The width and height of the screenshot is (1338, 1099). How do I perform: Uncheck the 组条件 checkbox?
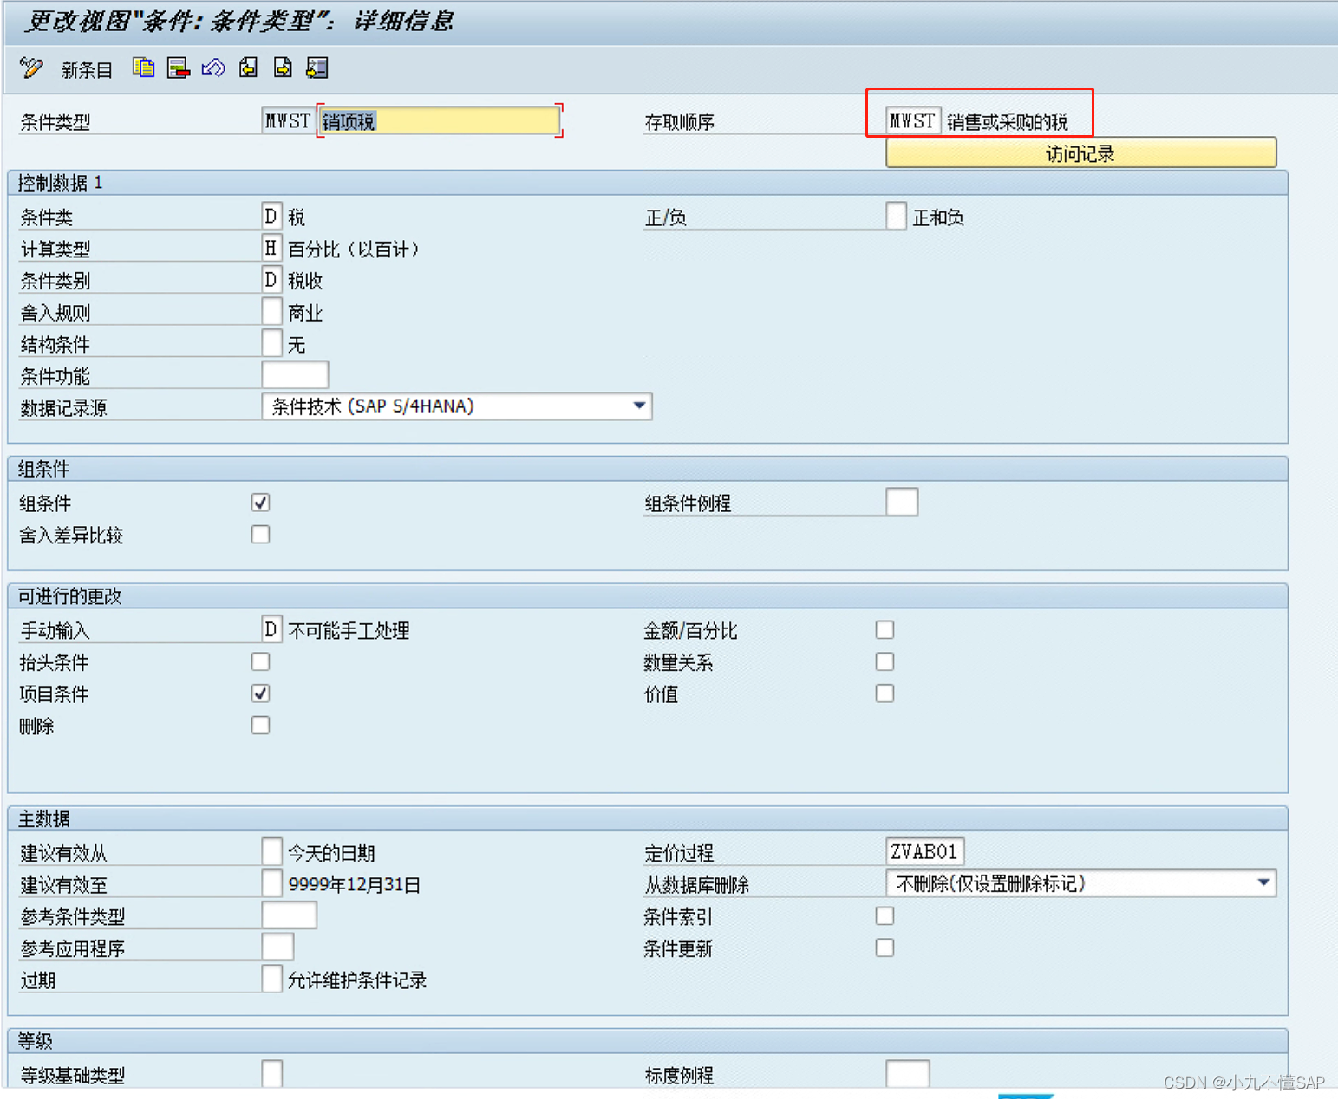[260, 503]
